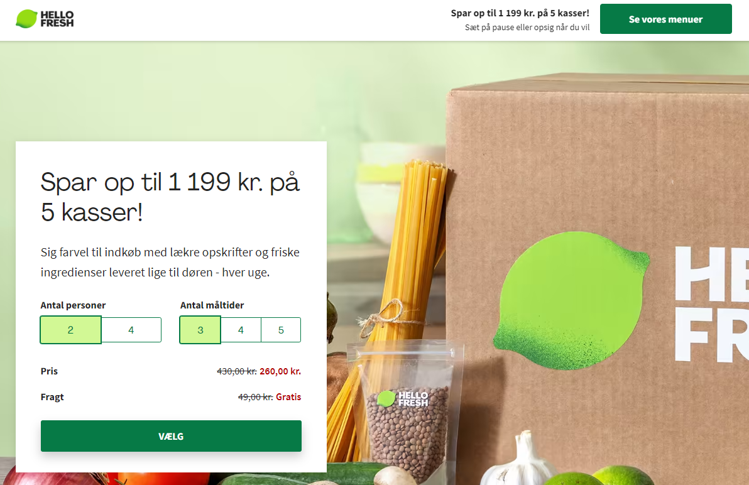
Task: Confirm plan with the VÆLG button
Action: [171, 436]
